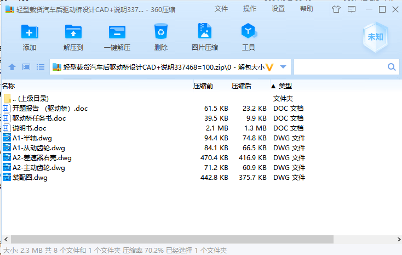402x255 pixels.
Task: Click DWG 文件 type of 装配图.dwg
Action: [x=289, y=178]
